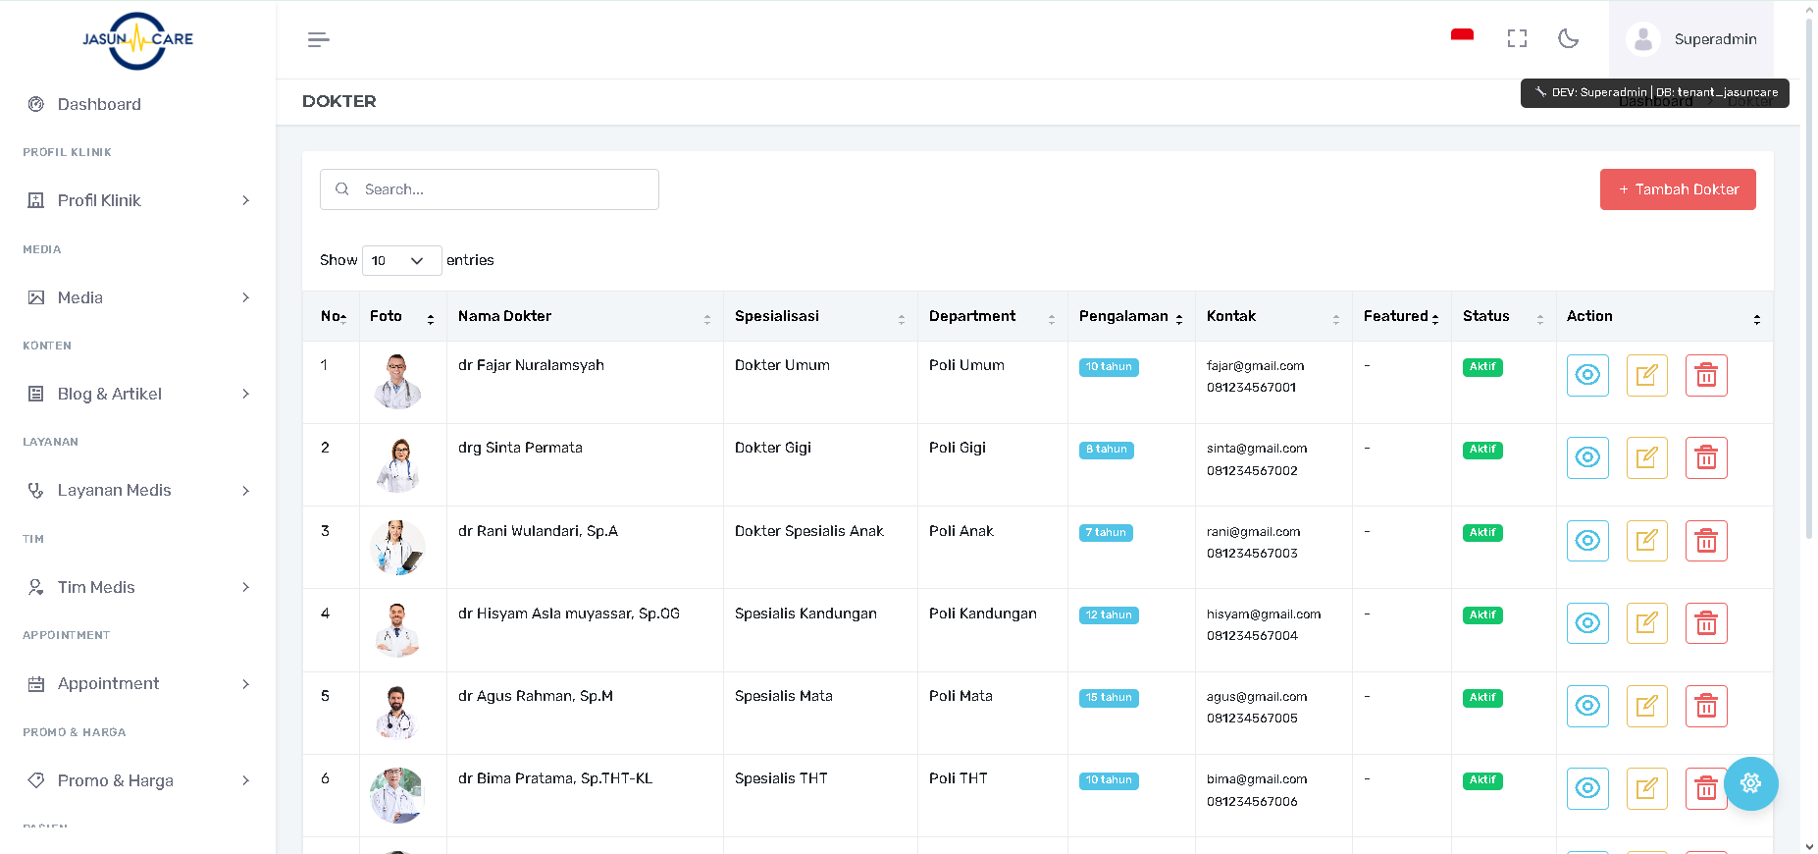The width and height of the screenshot is (1818, 854).
Task: Open the Indonesian flag language selector
Action: (1462, 37)
